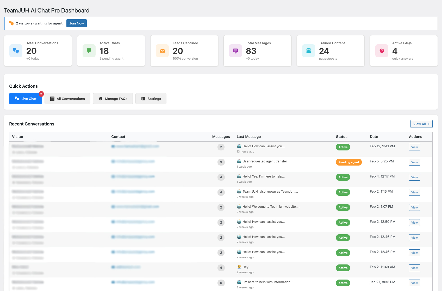Screen dimensions: 442x291
Task: Select the Messages column header
Action: [x=221, y=137]
